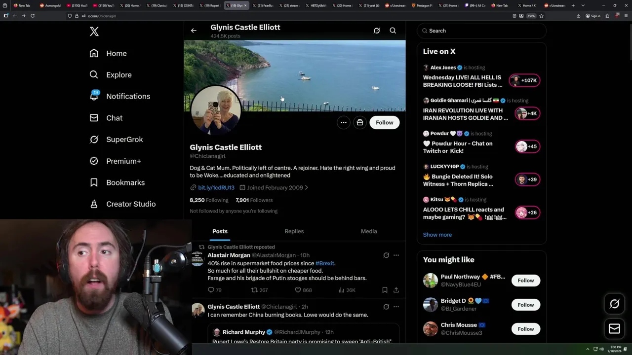View 7,901 Followers list
The image size is (632, 355).
254,200
